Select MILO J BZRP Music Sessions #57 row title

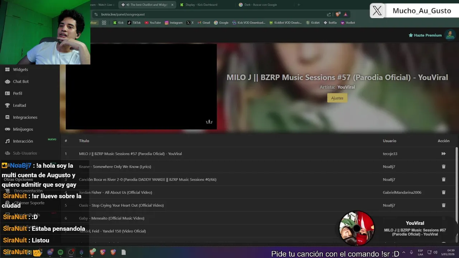coord(131,154)
